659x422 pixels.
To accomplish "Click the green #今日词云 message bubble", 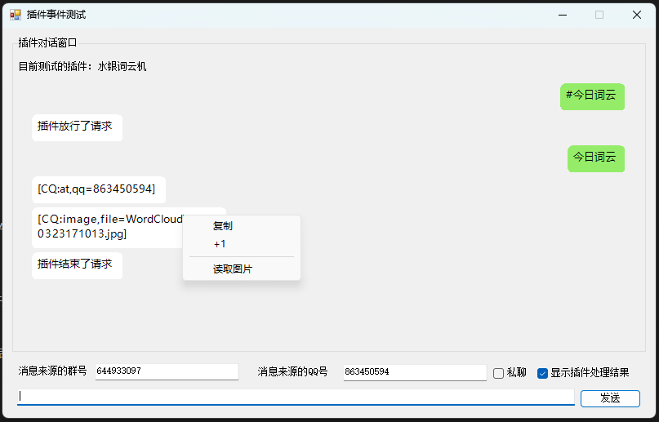I will [x=592, y=96].
